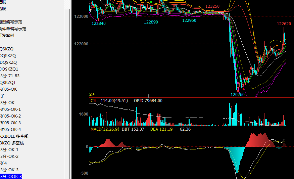Click the OPID 79684.00 open interest text
The width and height of the screenshot is (294, 179).
click(x=148, y=100)
